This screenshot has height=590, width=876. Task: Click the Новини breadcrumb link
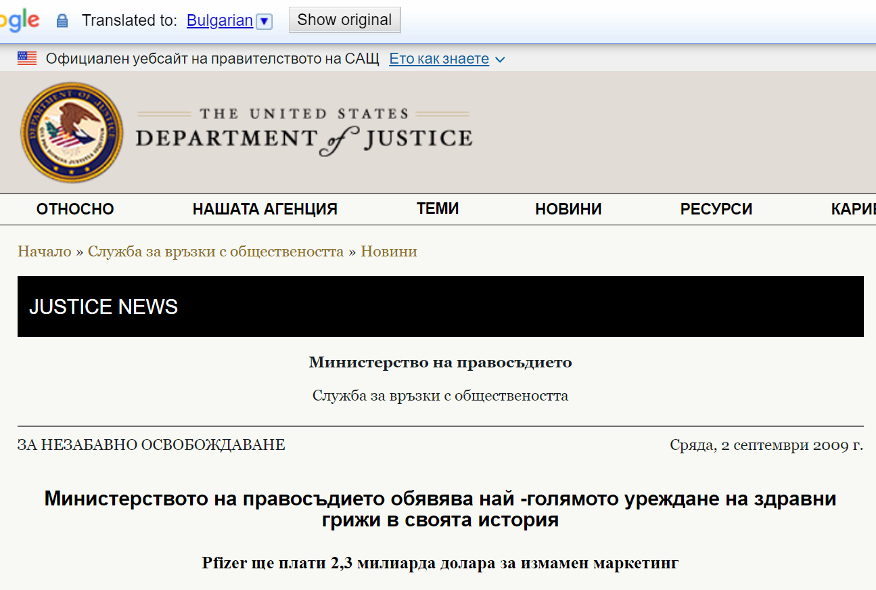click(388, 252)
